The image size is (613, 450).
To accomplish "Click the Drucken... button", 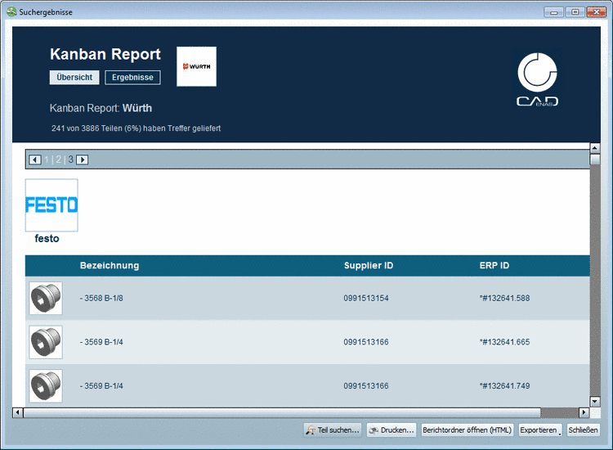I will pyautogui.click(x=392, y=430).
